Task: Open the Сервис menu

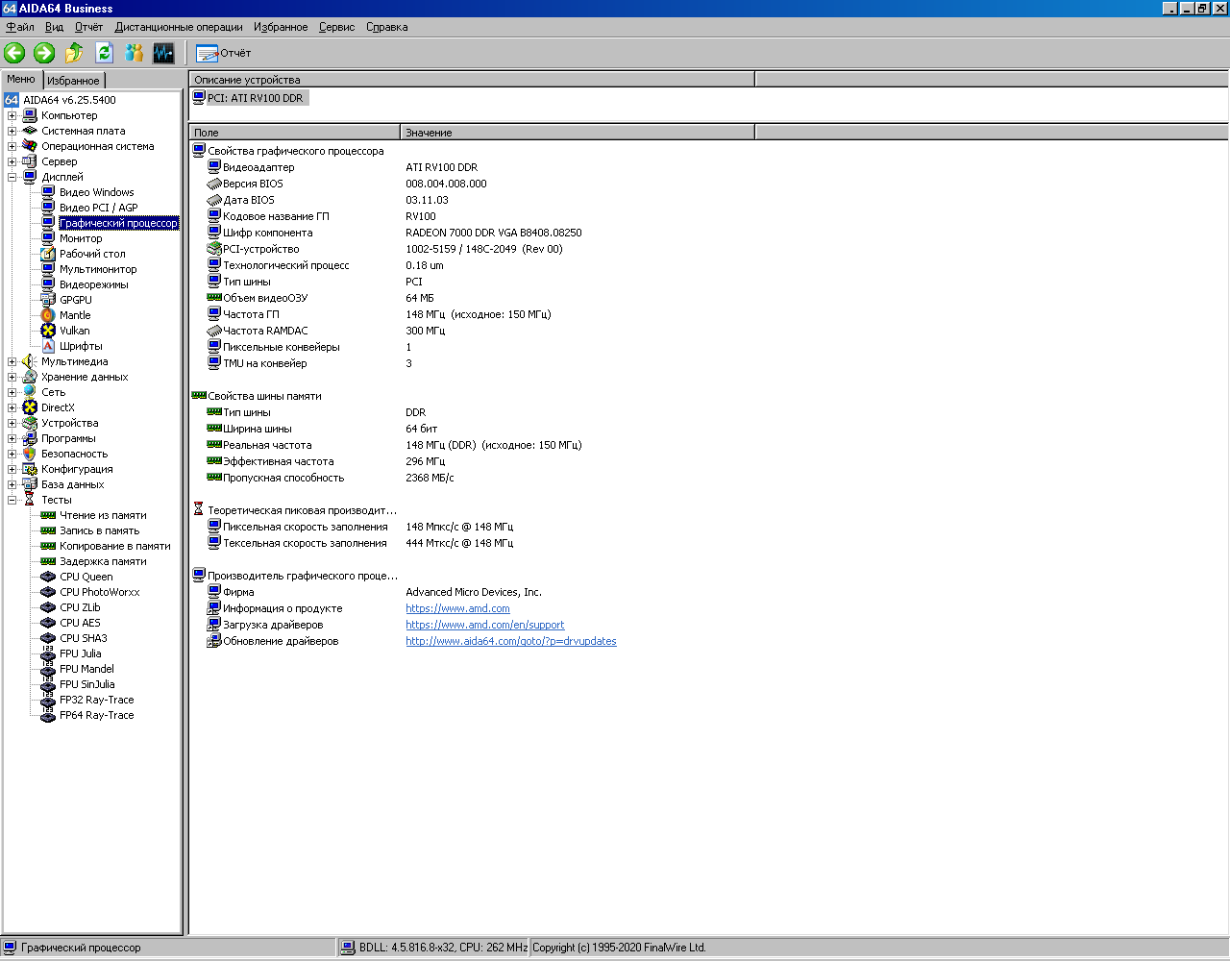Action: pos(336,27)
